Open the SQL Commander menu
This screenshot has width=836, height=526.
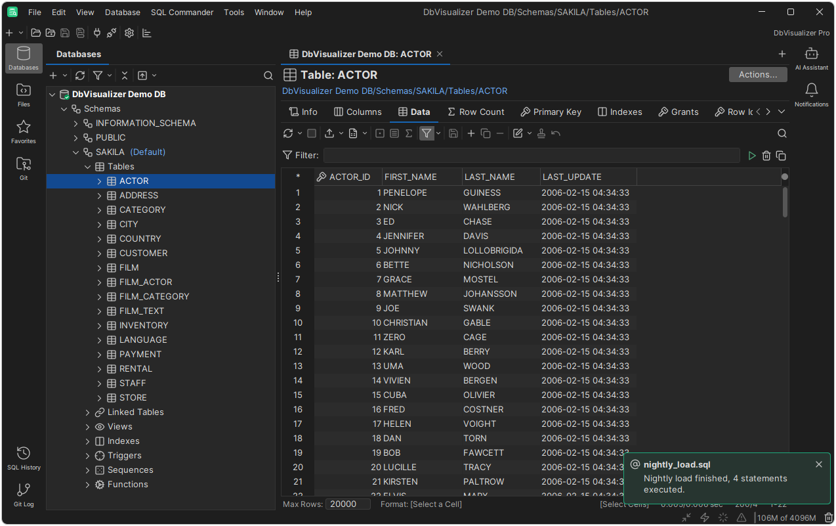coord(182,12)
